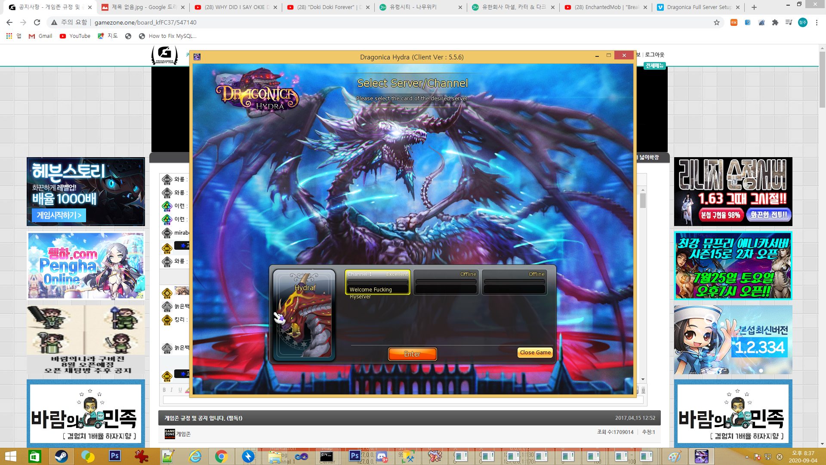The height and width of the screenshot is (465, 826).
Task: Click the GameZone site logo
Action: 164,55
